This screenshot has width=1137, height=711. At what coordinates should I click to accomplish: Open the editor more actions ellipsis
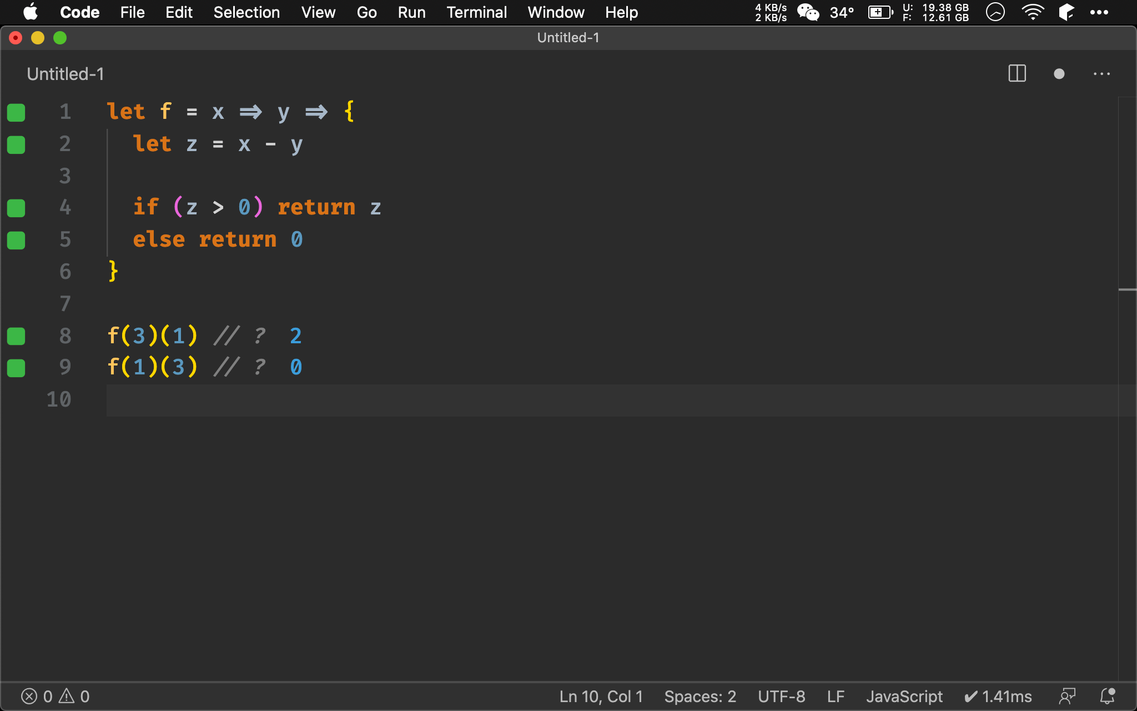pos(1101,74)
